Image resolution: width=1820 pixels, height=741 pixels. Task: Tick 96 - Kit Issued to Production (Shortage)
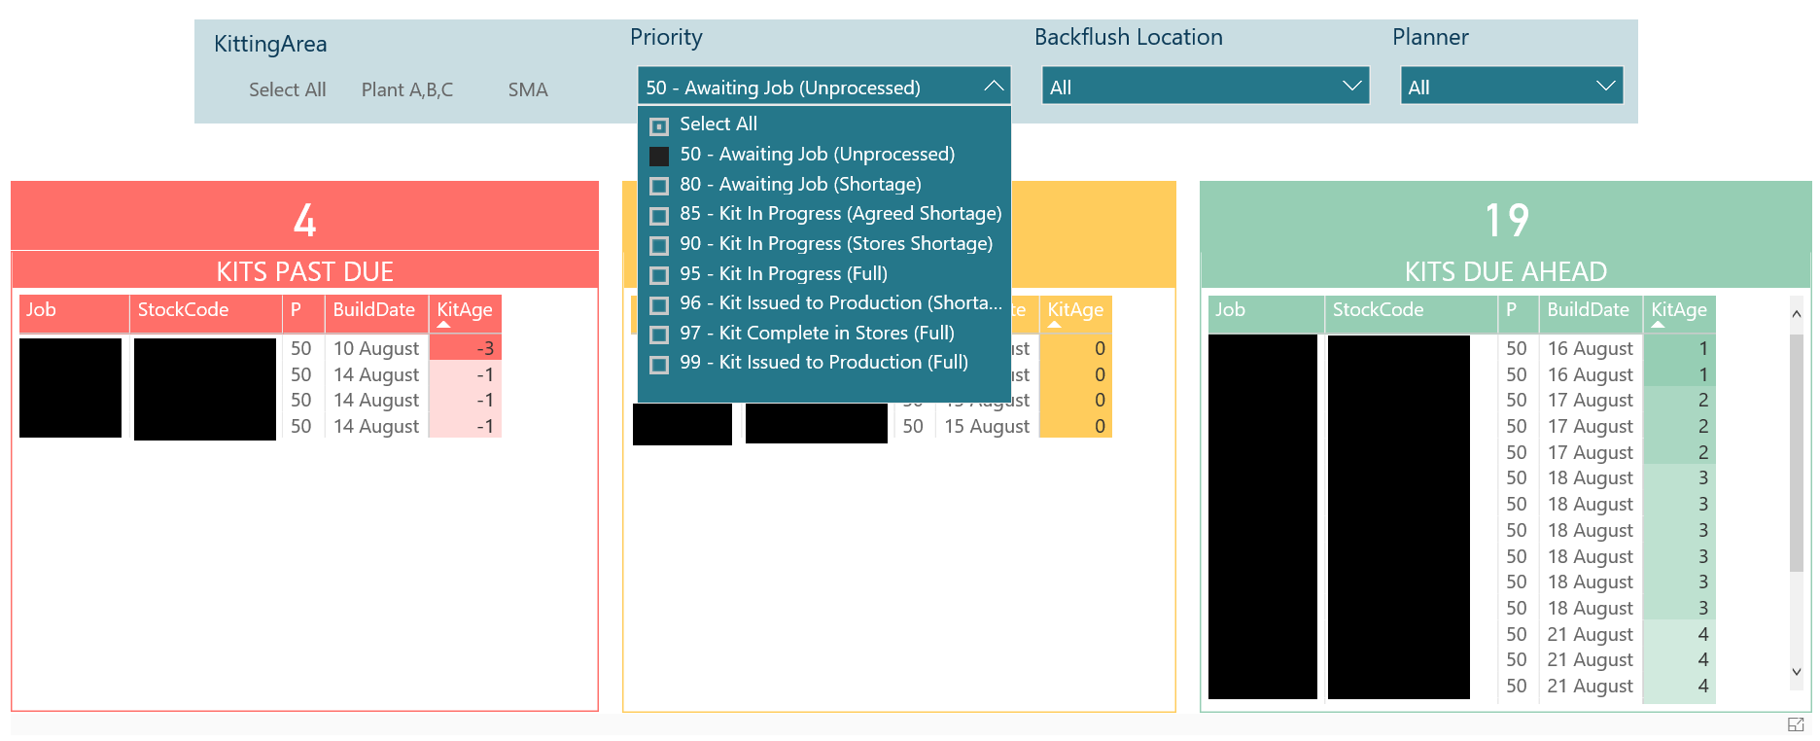click(659, 304)
